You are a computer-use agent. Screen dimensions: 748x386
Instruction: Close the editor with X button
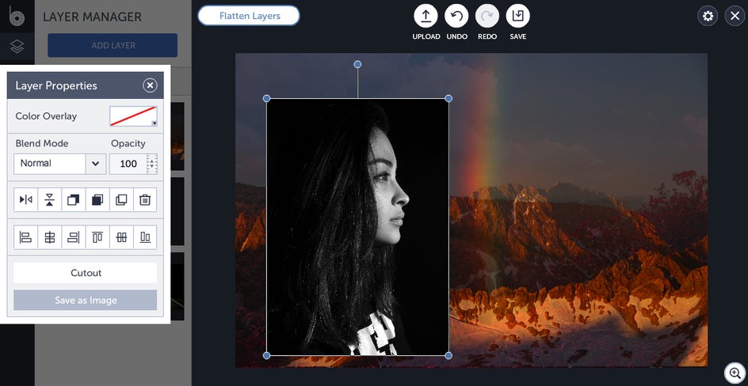coord(735,16)
